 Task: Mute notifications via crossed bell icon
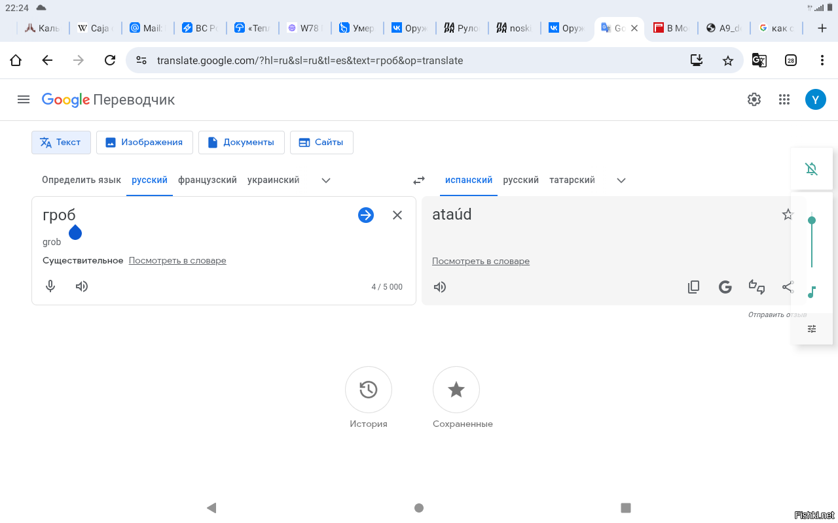[812, 168]
